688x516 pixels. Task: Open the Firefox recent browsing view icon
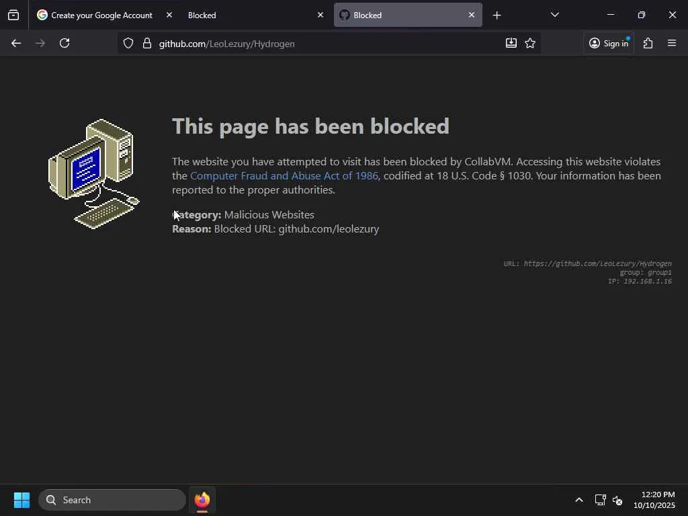pos(13,15)
